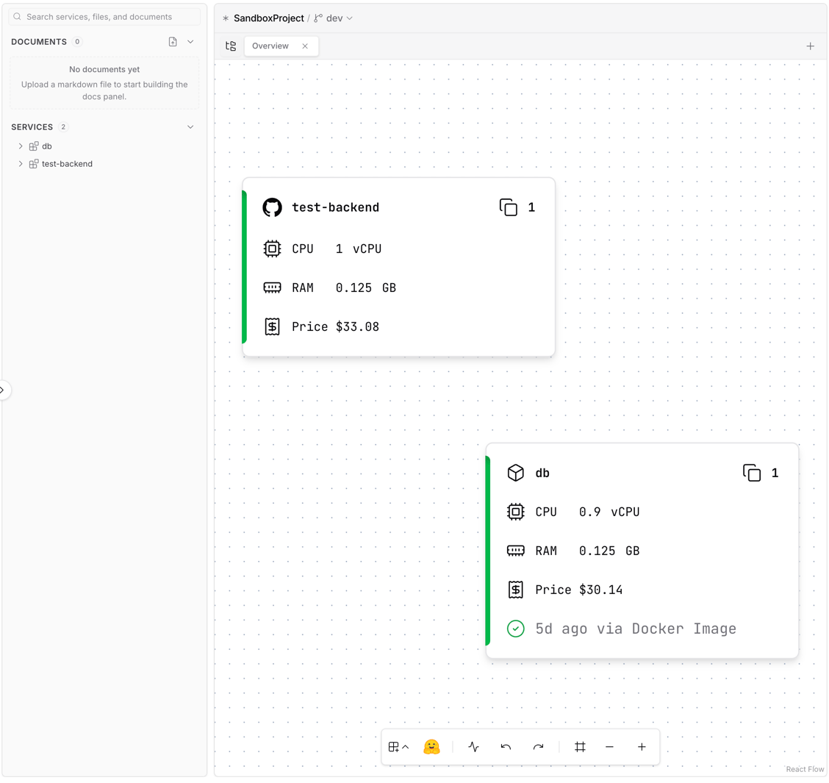Click the undo arrow in bottom toolbar
The image size is (829, 783).
(506, 747)
